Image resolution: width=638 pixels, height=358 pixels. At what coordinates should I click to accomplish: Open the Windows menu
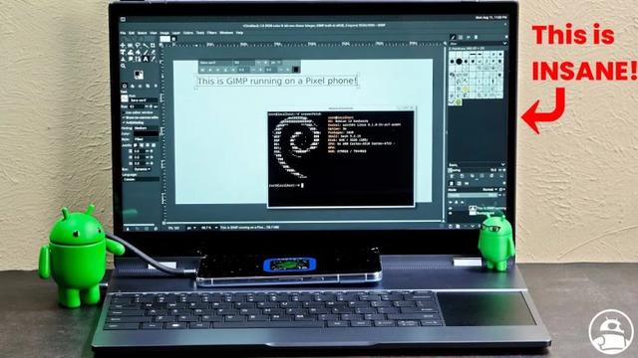click(x=226, y=33)
